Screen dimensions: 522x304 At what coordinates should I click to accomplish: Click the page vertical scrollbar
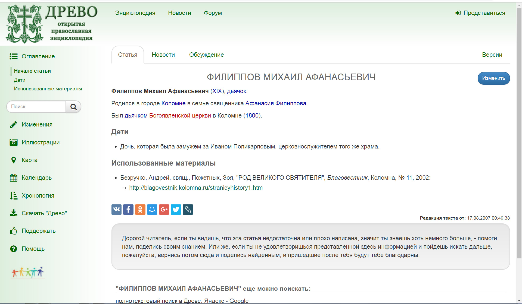[519, 133]
